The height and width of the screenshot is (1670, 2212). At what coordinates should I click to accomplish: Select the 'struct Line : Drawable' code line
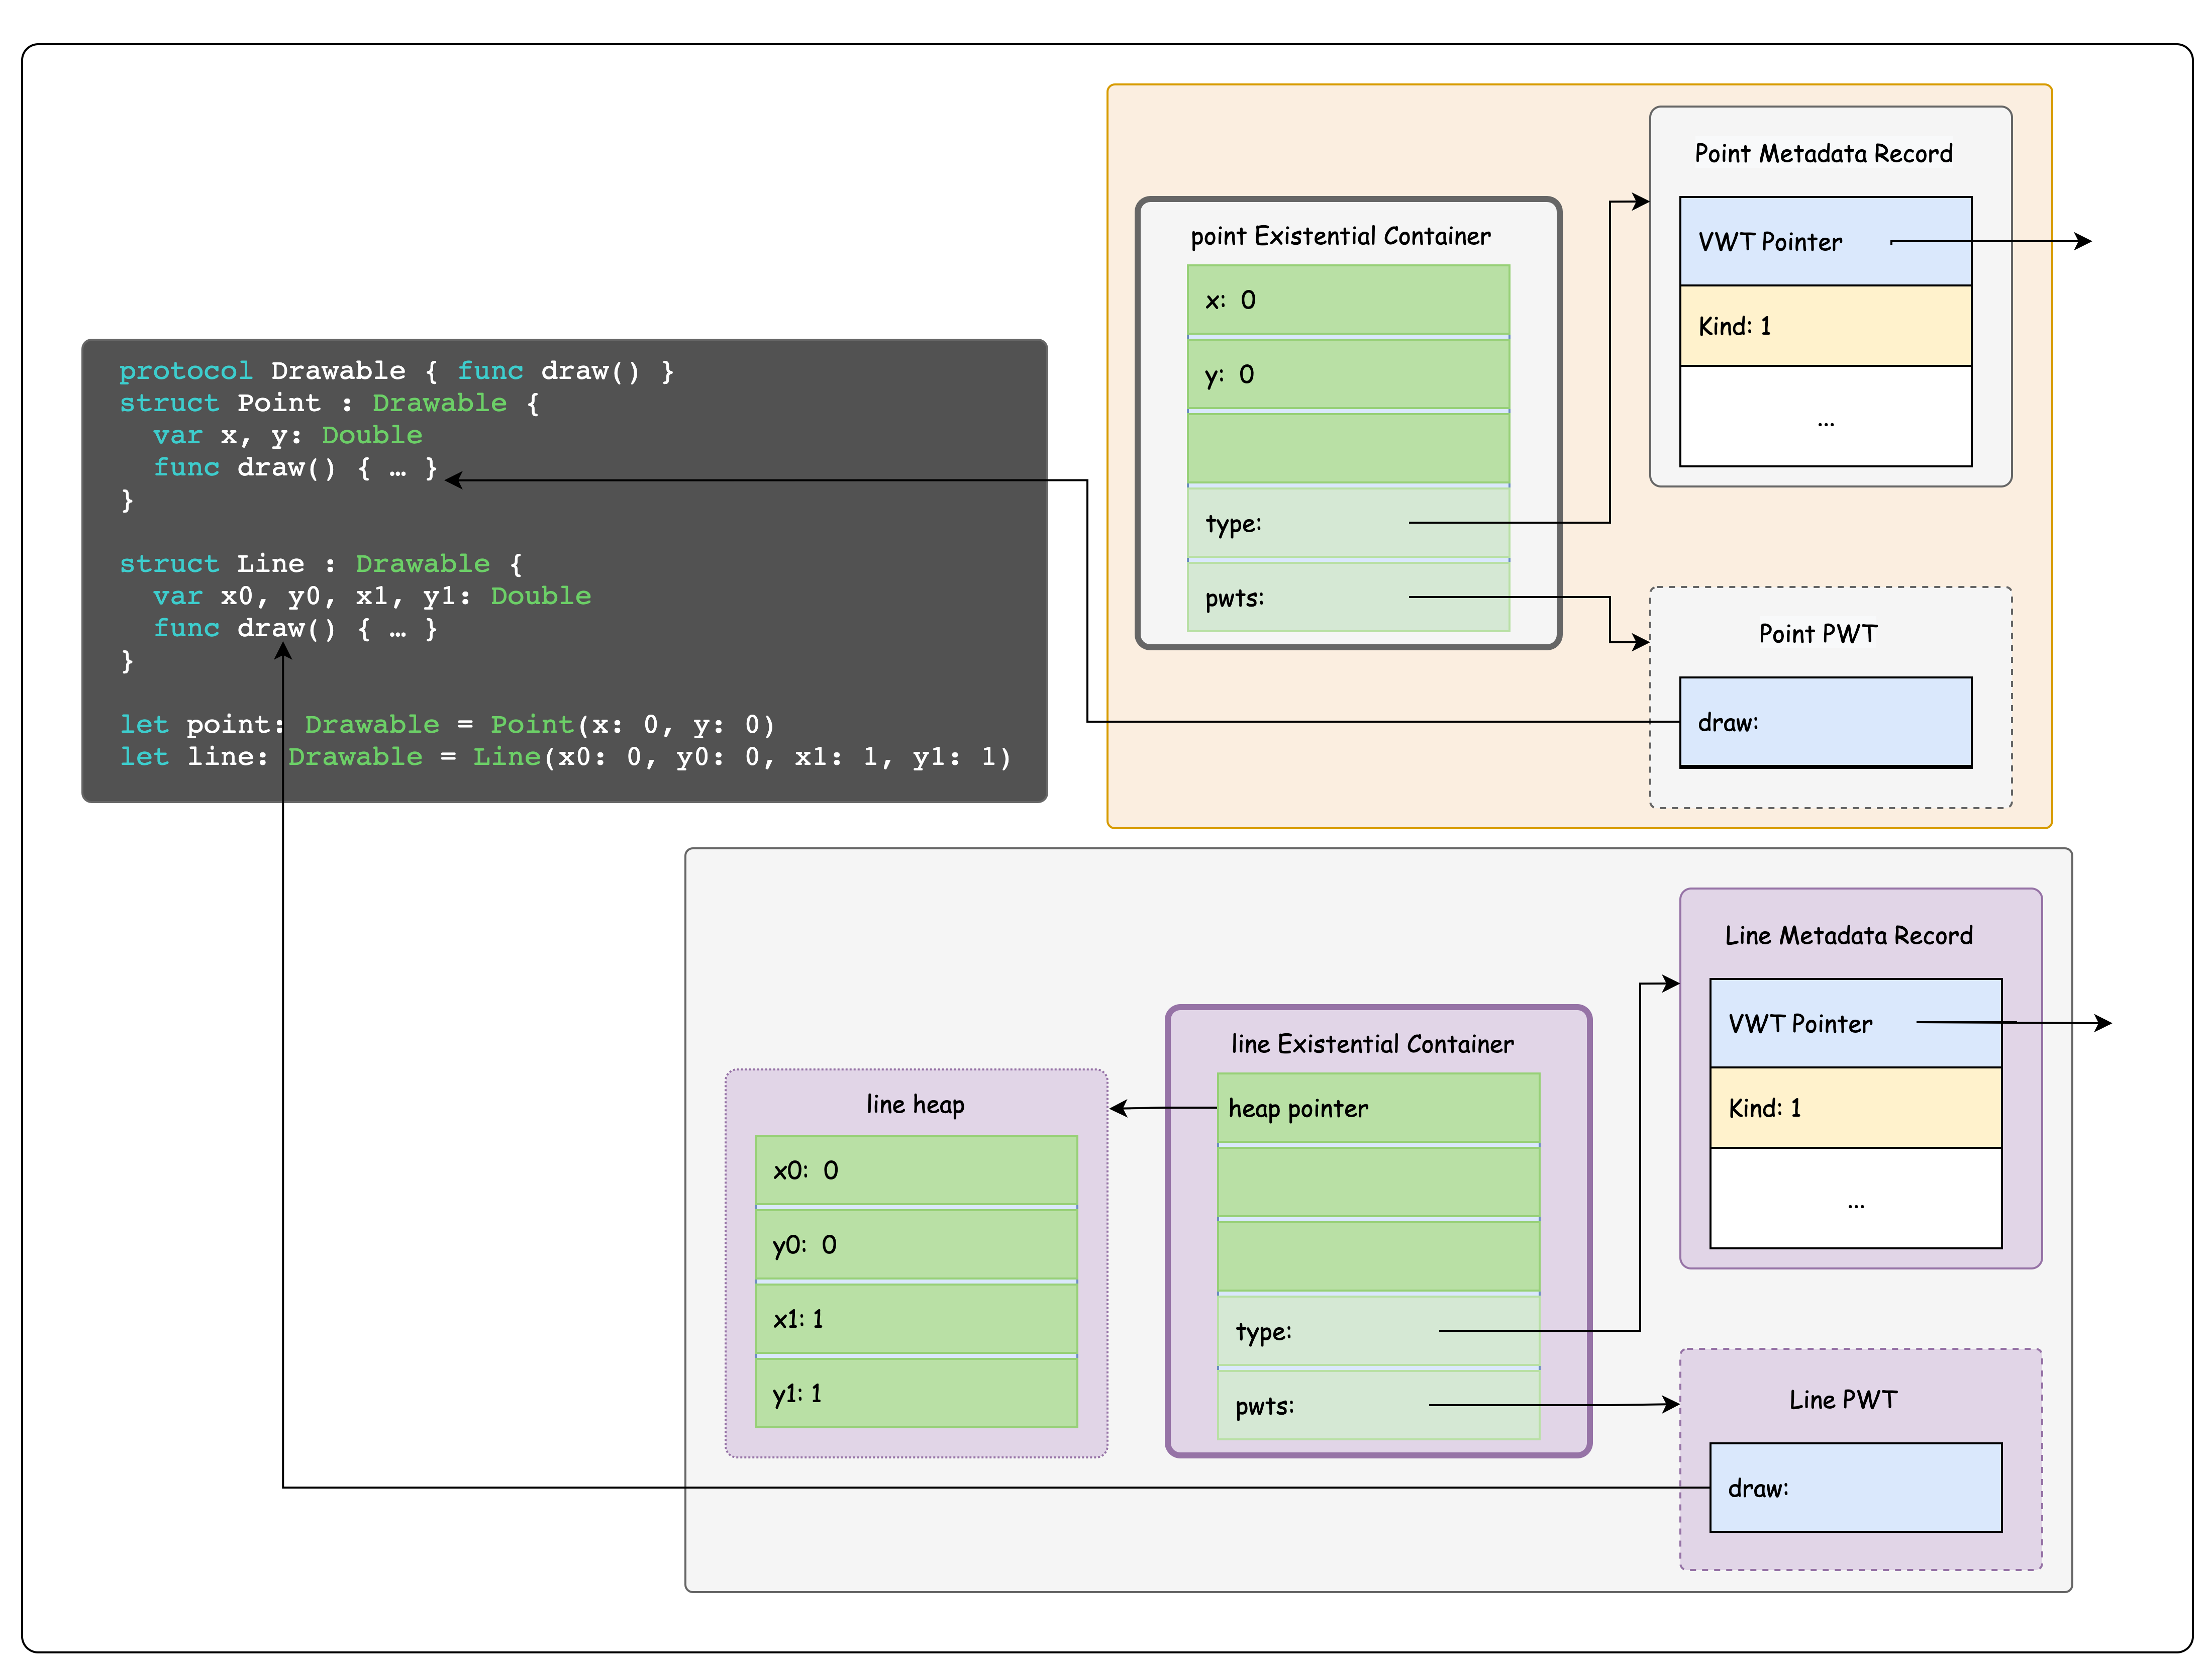point(320,564)
